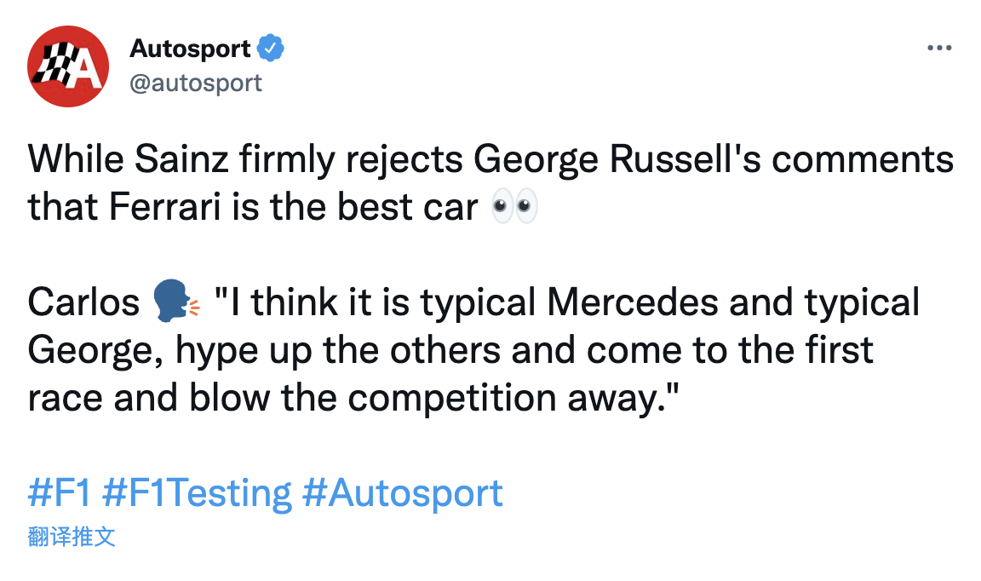Click "George Russell's" in the first line
This screenshot has height=581, width=981.
coord(596,160)
